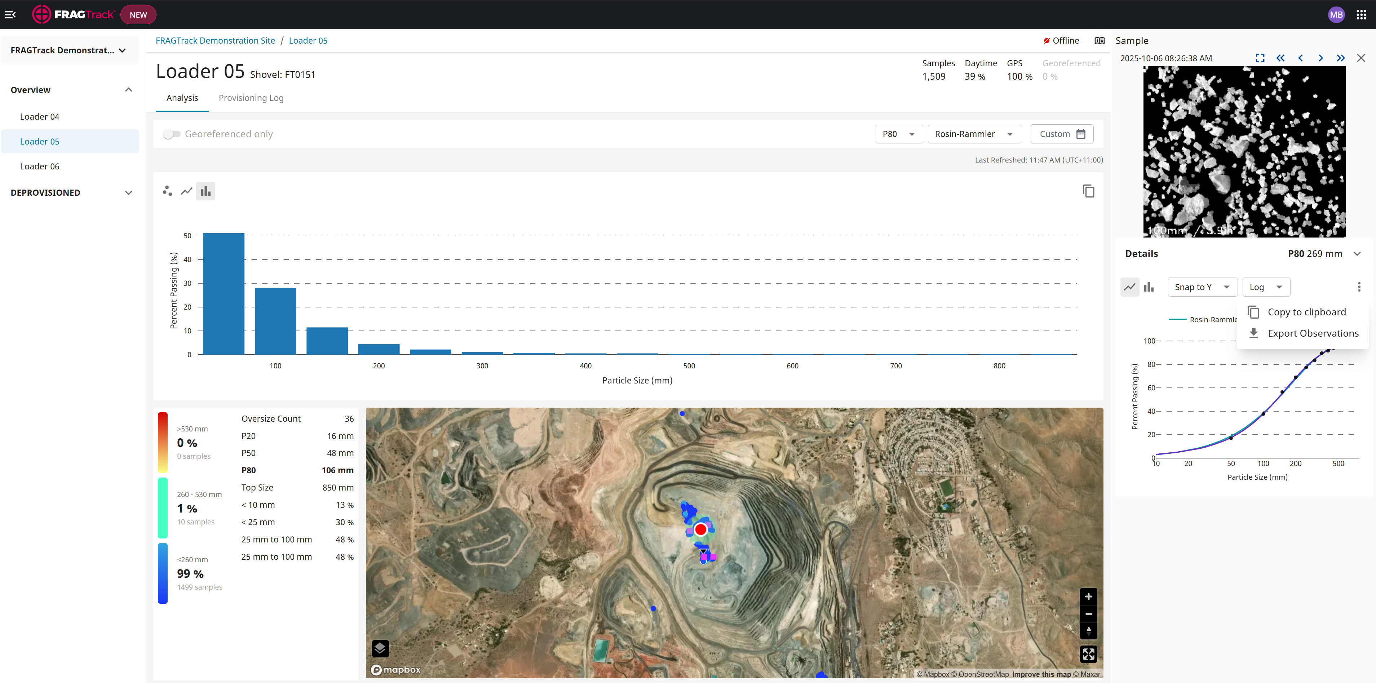
Task: Open Loader 06 in the sidebar
Action: [x=70, y=167]
